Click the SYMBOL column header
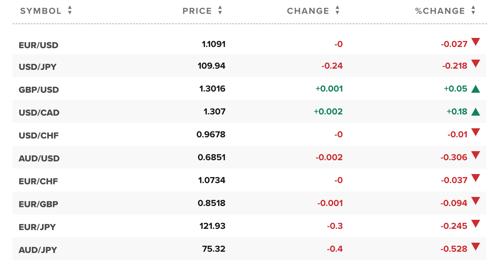The width and height of the screenshot is (491, 268). (41, 11)
